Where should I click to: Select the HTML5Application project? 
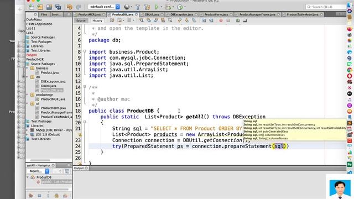pos(39,24)
